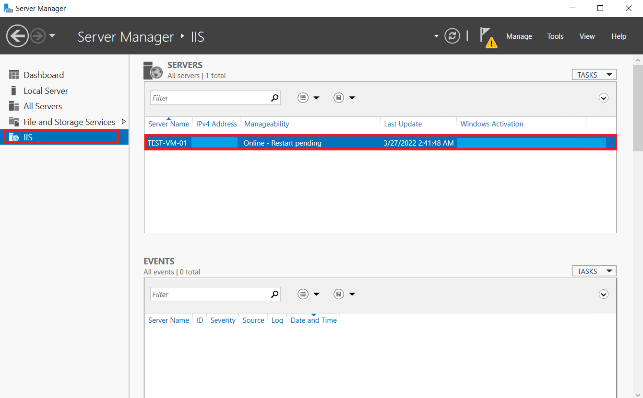Screen dimensions: 643x398
Task: Sort Events by Log column
Action: (277, 320)
